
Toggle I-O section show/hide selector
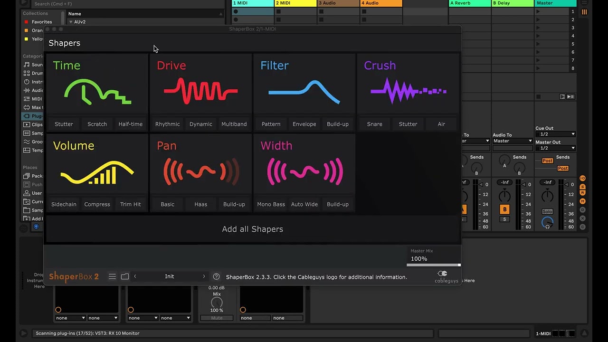[x=583, y=178]
